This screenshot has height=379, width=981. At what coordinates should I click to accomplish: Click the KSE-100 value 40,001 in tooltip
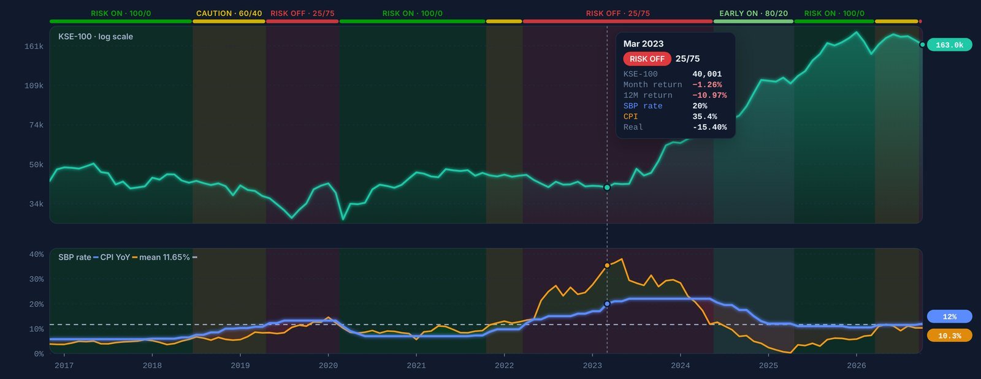(707, 74)
